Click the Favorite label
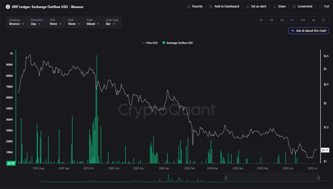 click(197, 7)
